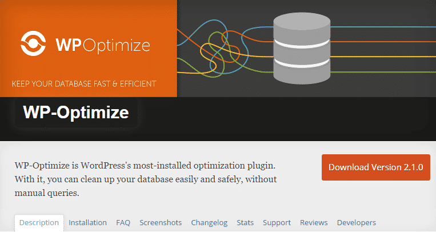Click 'KEEP YOUR DATABASE FAST & EFFICIENT' tagline

coord(84,84)
